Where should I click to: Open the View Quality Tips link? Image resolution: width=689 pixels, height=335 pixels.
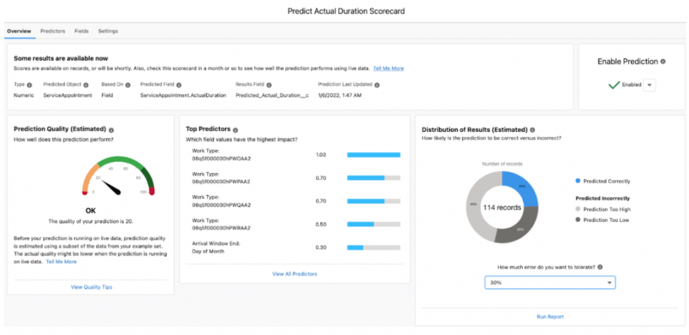(92, 287)
